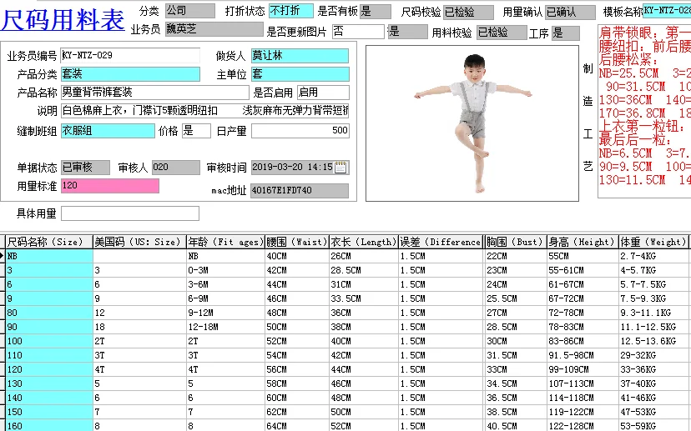Click the red 制造工艺 text area

644,112
